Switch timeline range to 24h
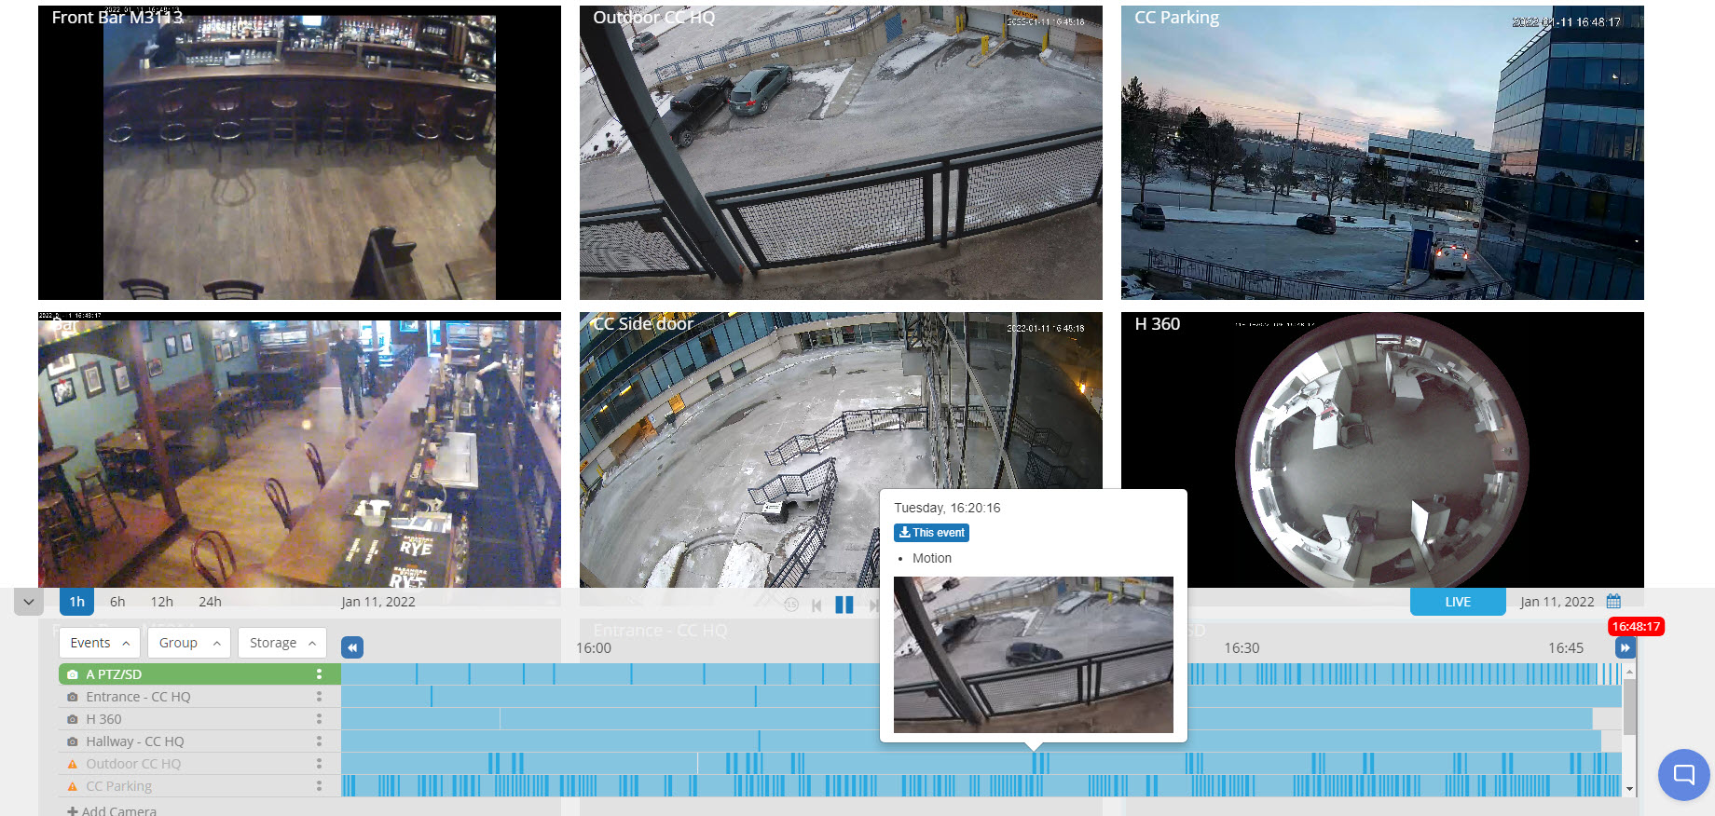Screen dimensions: 1715x816 pyautogui.click(x=211, y=602)
